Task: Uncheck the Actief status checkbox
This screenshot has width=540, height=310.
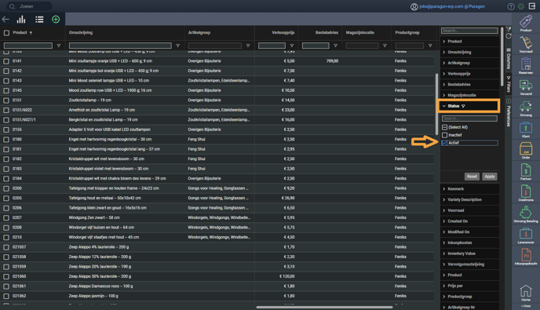Action: [444, 143]
